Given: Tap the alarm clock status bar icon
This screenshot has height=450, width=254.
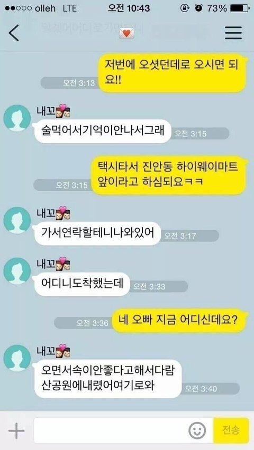Looking at the screenshot, I should pyautogui.click(x=198, y=8).
